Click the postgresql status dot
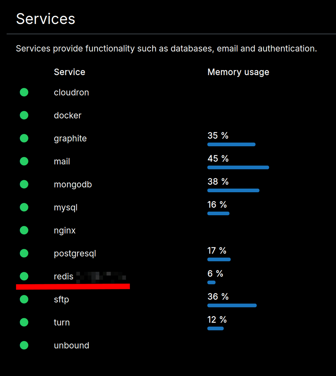 24,253
